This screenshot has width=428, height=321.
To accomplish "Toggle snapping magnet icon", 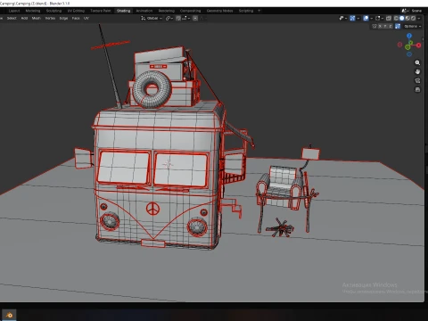I will [x=178, y=18].
